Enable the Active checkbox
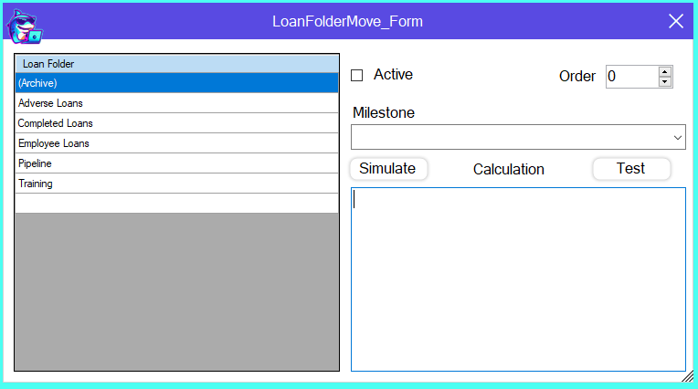The width and height of the screenshot is (698, 389). coord(357,75)
